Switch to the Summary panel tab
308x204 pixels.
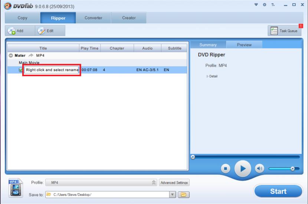(x=208, y=45)
